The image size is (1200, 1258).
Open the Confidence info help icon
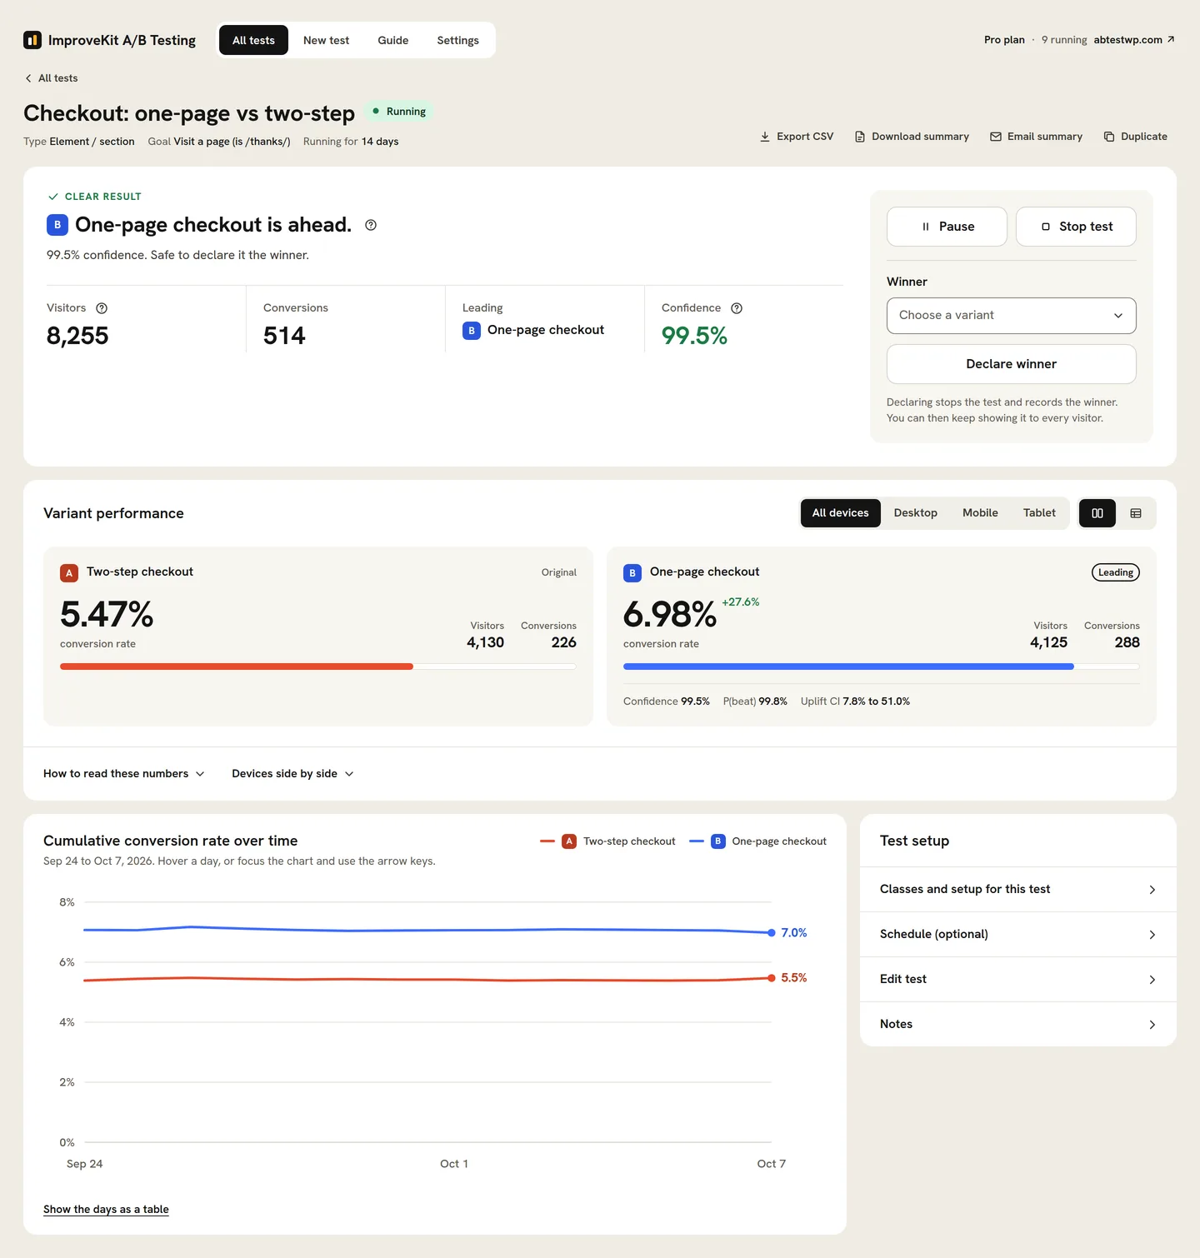pos(737,308)
